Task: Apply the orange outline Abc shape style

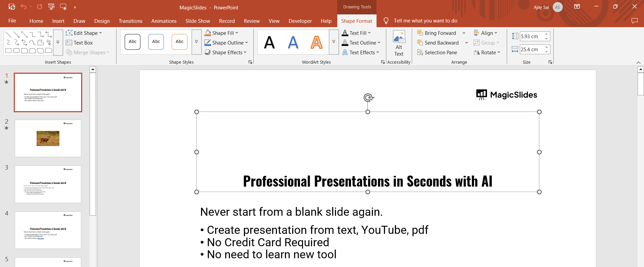Action: click(x=180, y=42)
